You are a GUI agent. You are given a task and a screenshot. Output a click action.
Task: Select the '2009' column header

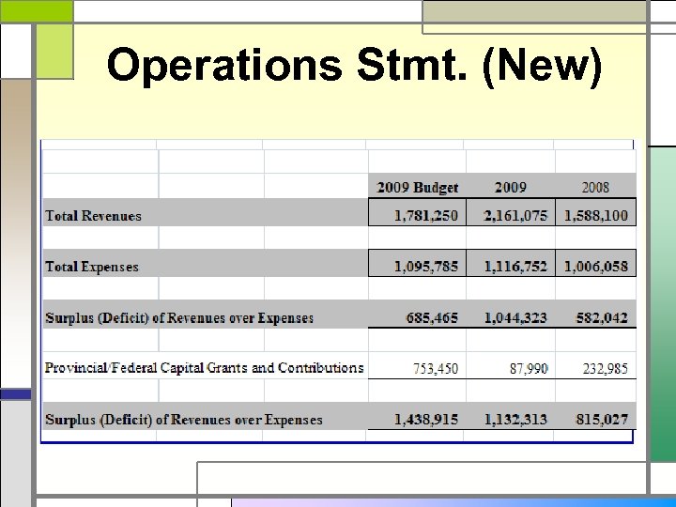click(511, 187)
